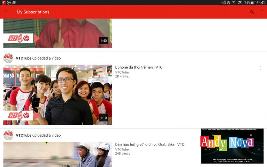Viewport: 267px width, 167px height.
Task: Tap the search magnifier icon
Action: pyautogui.click(x=252, y=12)
